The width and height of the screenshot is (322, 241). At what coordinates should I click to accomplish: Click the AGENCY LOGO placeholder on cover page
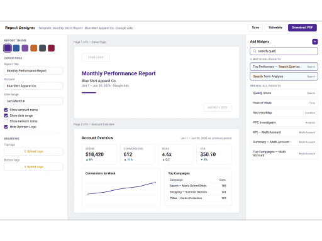coord(218,107)
